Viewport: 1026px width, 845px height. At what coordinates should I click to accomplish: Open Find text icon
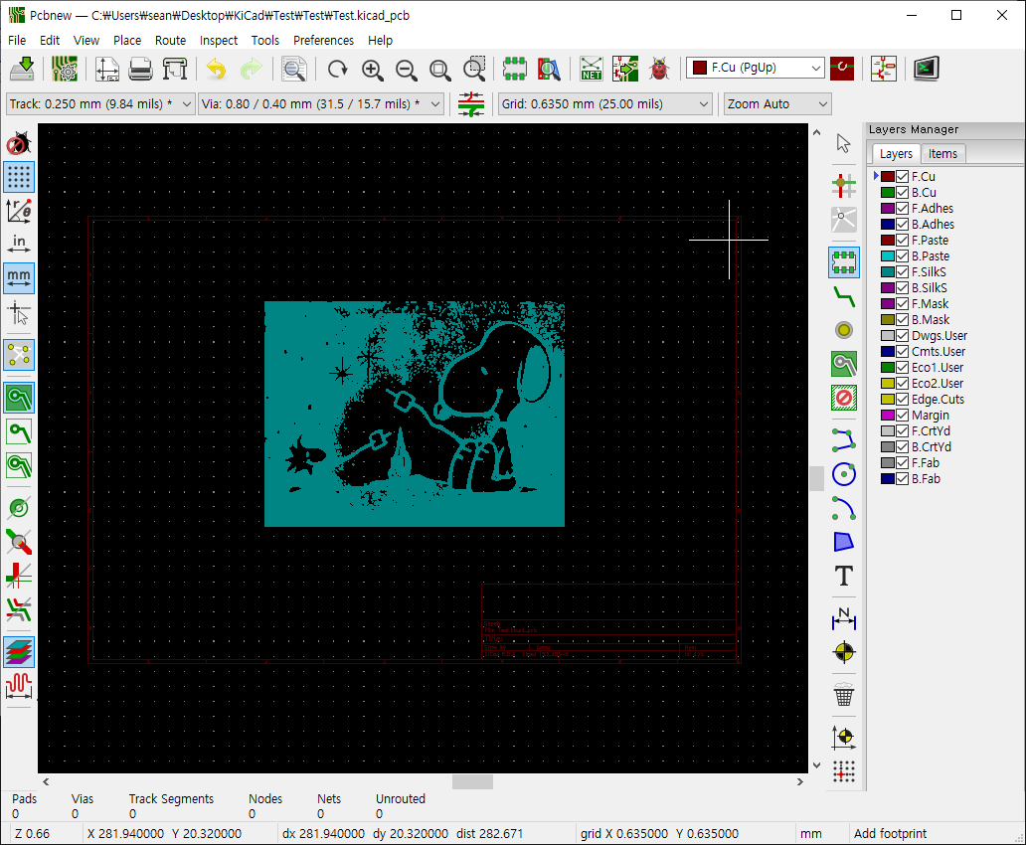point(294,68)
